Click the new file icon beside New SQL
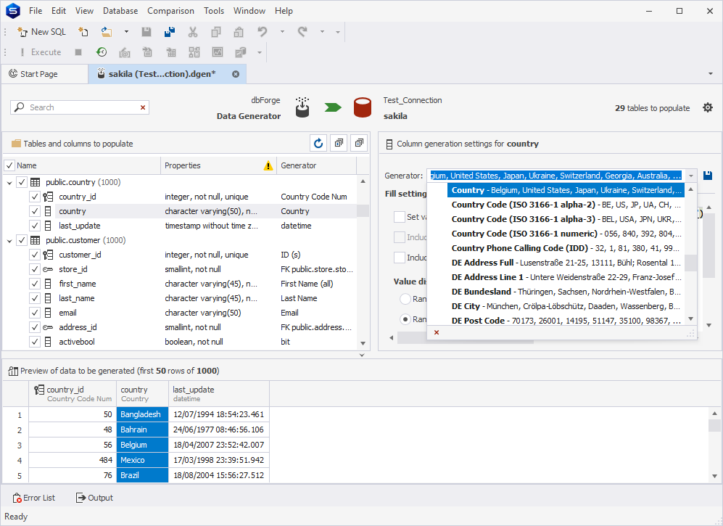This screenshot has height=526, width=723. [83, 32]
